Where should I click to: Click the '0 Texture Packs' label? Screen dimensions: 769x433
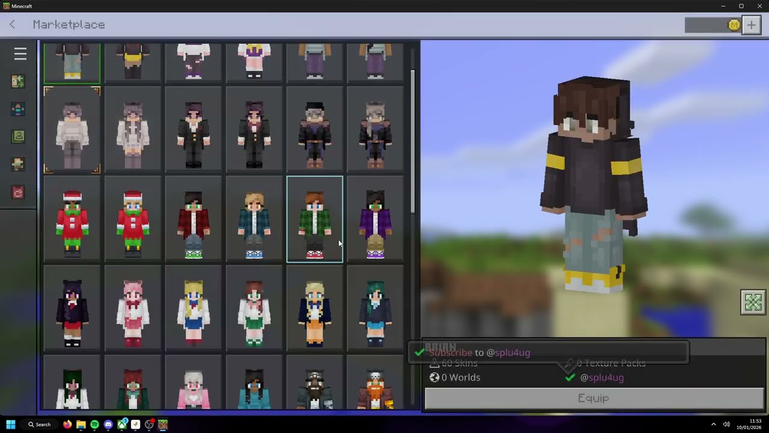click(611, 363)
